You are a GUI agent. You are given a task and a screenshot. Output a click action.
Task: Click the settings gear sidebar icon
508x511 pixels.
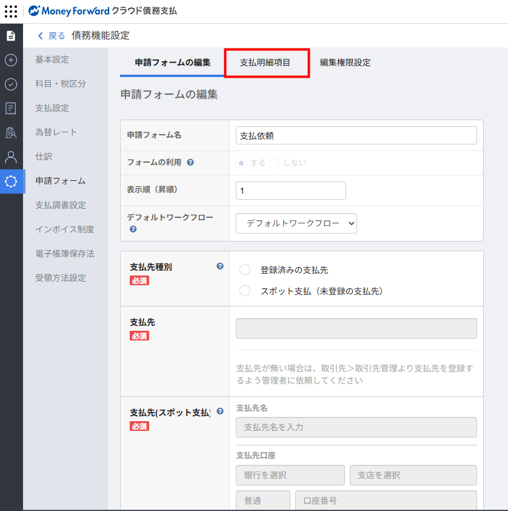(x=11, y=181)
